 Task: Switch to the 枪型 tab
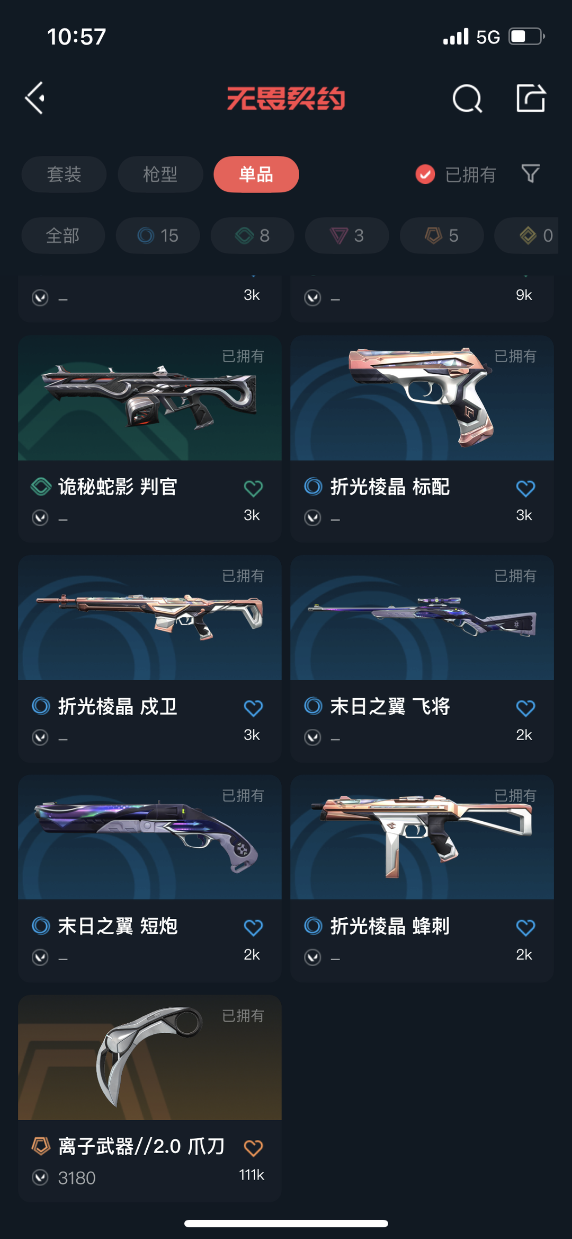click(160, 174)
